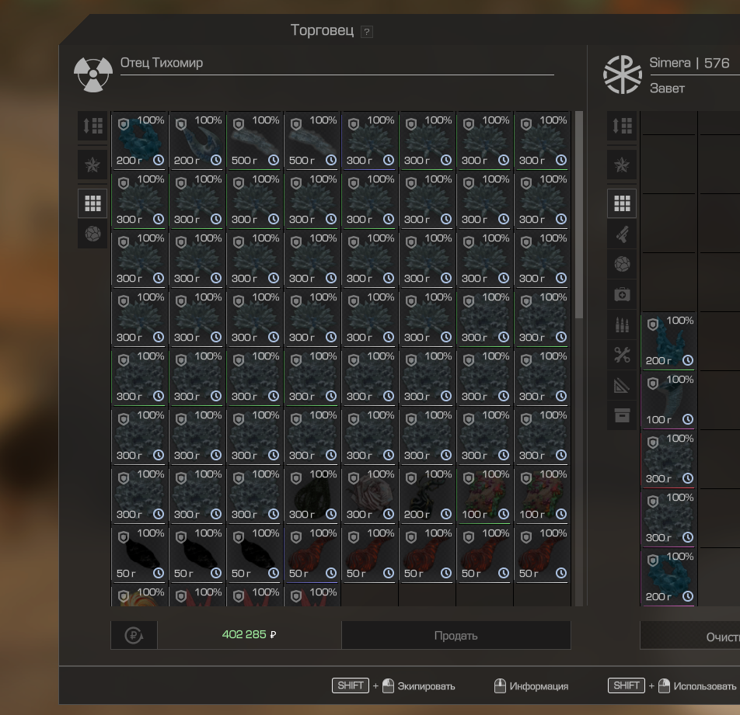740x715 pixels.
Task: Select the pale rose 300 г trader item
Action: coord(371,495)
